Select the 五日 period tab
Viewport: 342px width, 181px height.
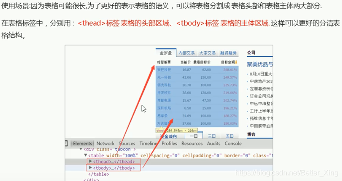(230, 136)
